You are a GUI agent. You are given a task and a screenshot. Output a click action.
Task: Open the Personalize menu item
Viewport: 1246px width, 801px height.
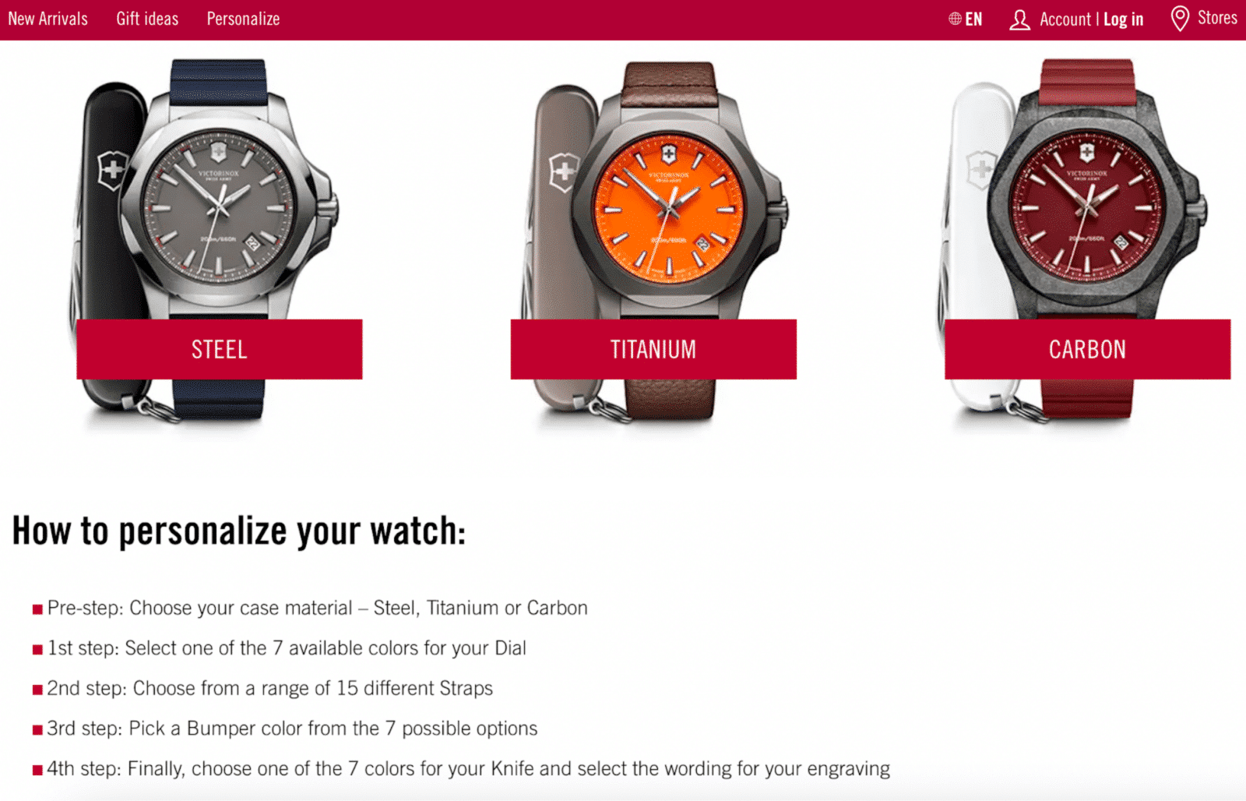pyautogui.click(x=243, y=19)
